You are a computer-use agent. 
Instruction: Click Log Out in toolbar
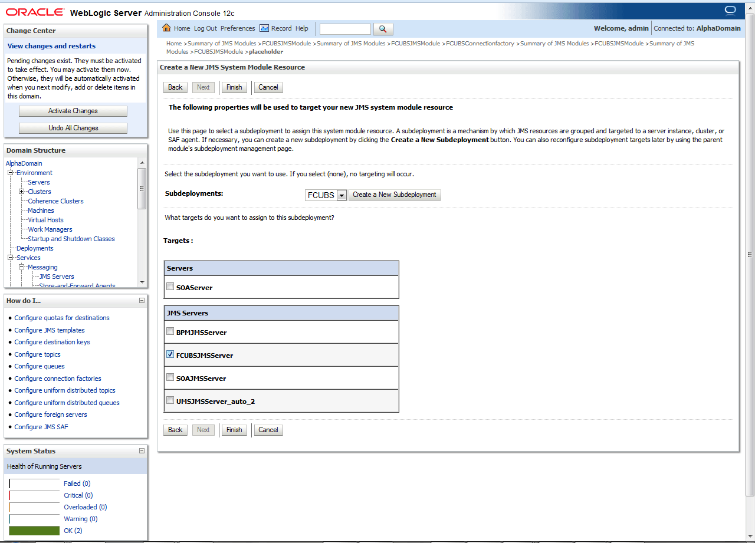(205, 28)
